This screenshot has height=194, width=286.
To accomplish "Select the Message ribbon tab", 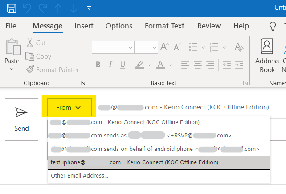I will [x=47, y=26].
